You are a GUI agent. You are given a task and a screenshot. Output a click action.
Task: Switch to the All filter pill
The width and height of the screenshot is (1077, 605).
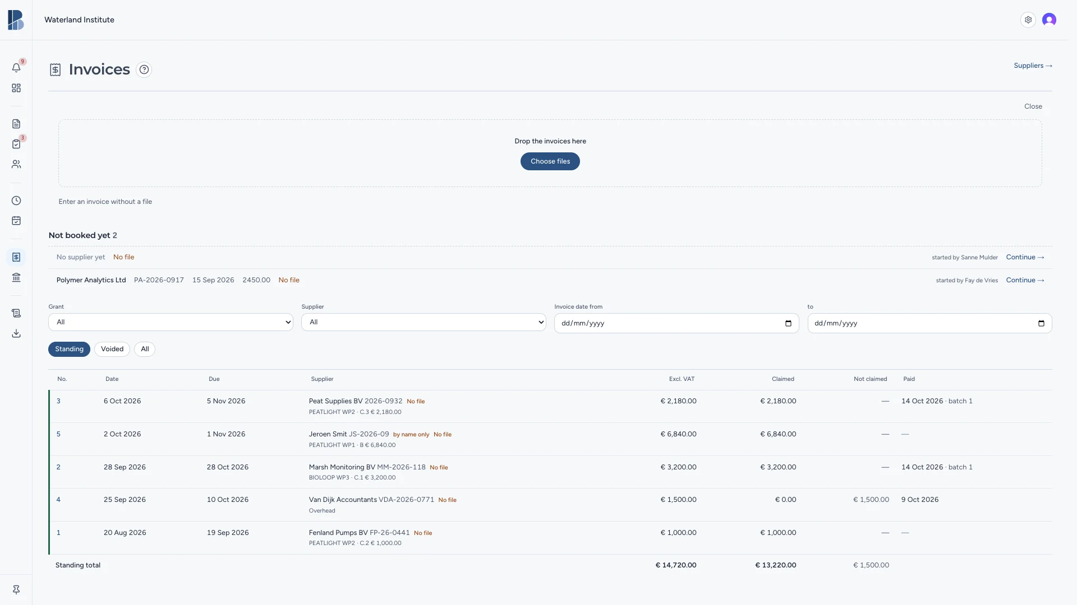click(x=145, y=349)
